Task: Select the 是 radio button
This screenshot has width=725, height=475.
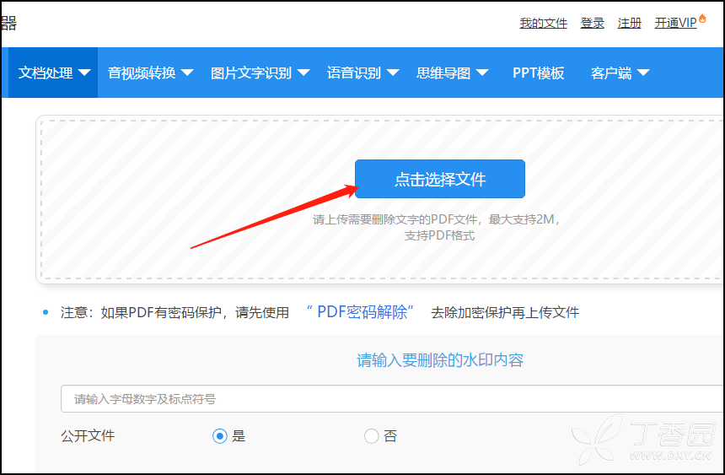Action: coord(220,436)
